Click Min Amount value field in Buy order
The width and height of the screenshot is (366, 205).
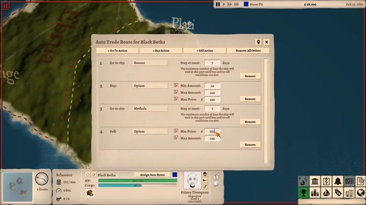tap(212, 86)
